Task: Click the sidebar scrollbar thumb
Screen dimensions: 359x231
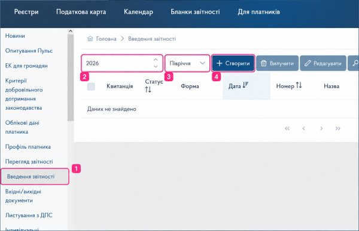Action: point(71,78)
